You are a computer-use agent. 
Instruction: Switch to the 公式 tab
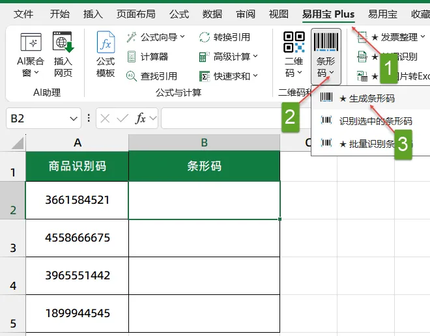pyautogui.click(x=179, y=14)
